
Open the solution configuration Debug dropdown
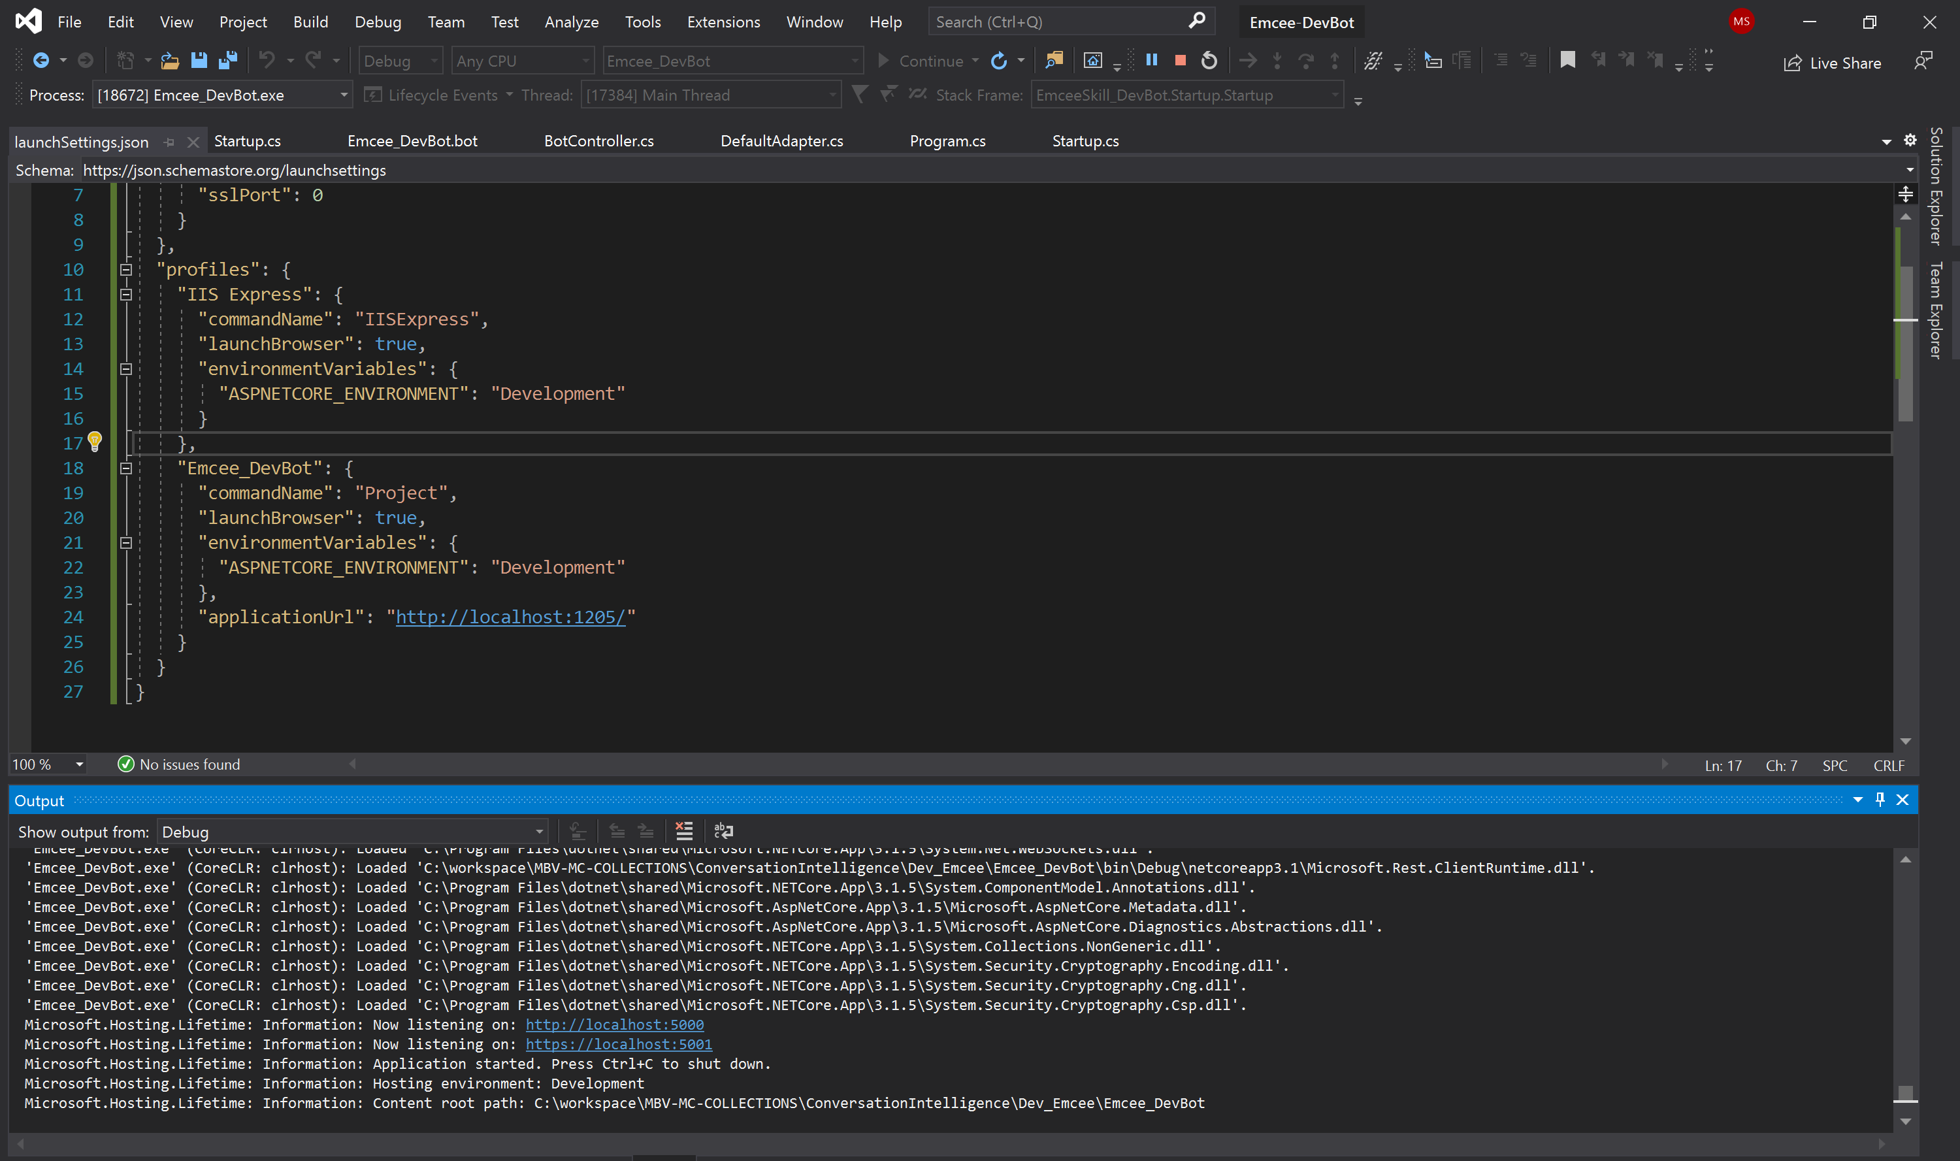(x=400, y=60)
